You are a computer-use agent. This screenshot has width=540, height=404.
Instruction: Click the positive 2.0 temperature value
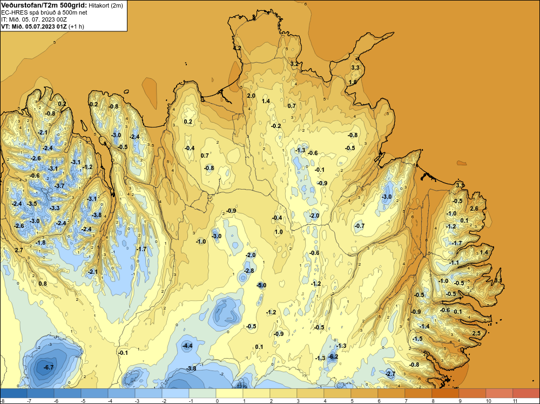(251, 96)
